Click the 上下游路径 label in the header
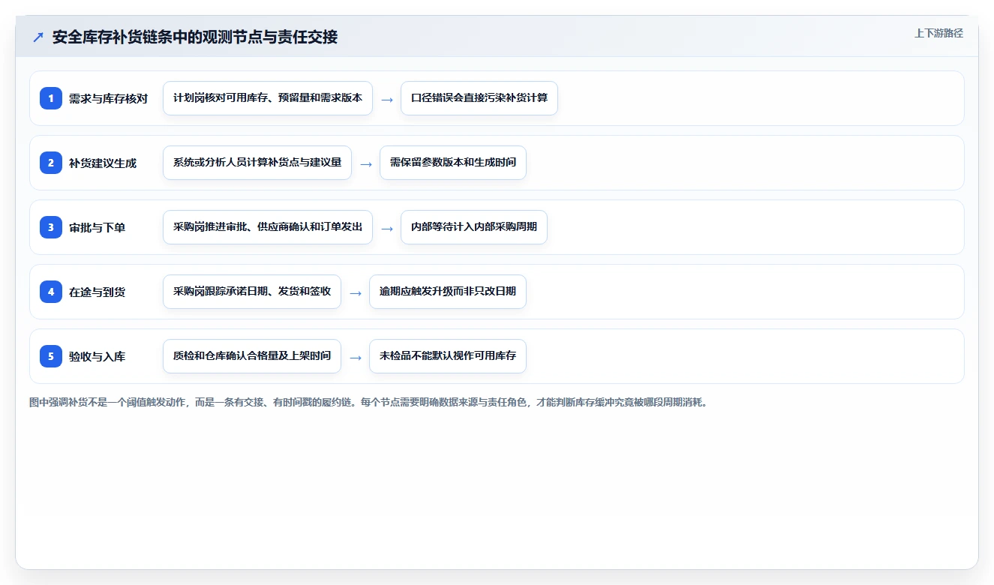This screenshot has height=585, width=994. point(938,33)
